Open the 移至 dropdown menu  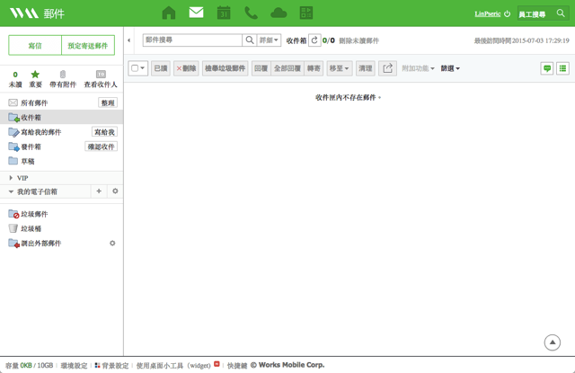tap(339, 68)
